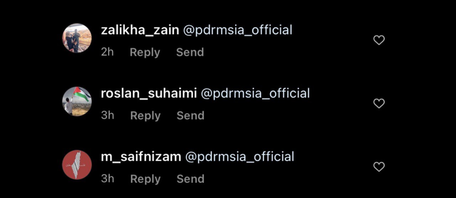Open @pdrmsia_official mention in m_saifnizam's comment
Viewport: 456px width, 198px height.
click(240, 157)
